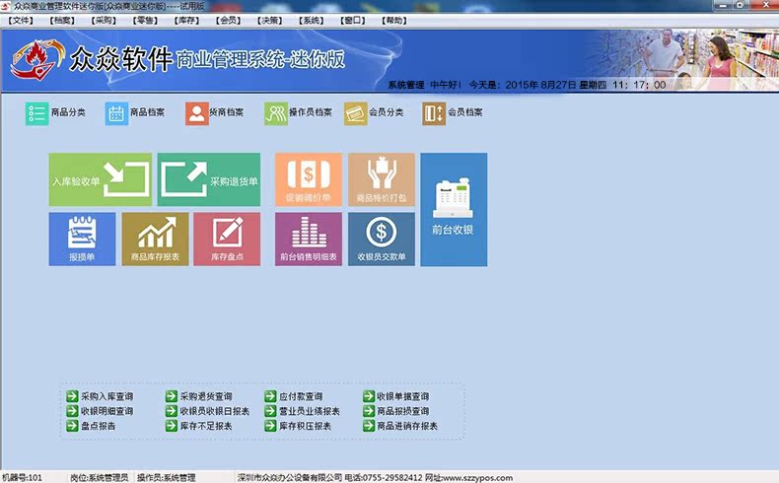Click the green arrow beside 采购退货查询
Viewport: 779px width, 483px height.
pos(172,396)
